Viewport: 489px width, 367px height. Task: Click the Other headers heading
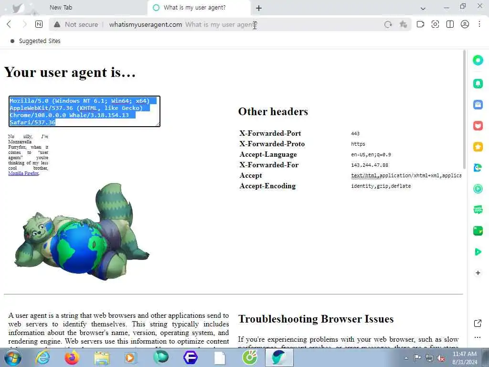[273, 111]
